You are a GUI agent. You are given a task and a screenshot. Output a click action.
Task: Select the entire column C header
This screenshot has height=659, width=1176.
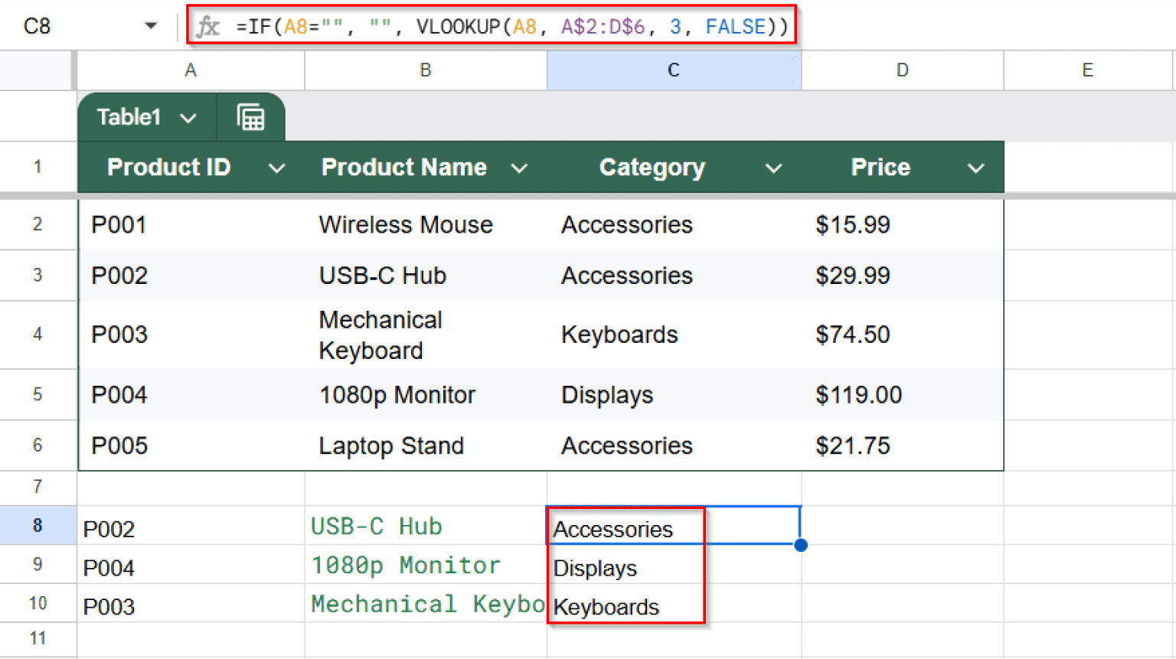pos(673,70)
